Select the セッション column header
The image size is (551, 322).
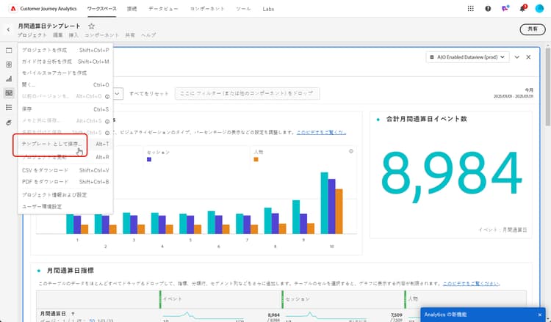343,299
